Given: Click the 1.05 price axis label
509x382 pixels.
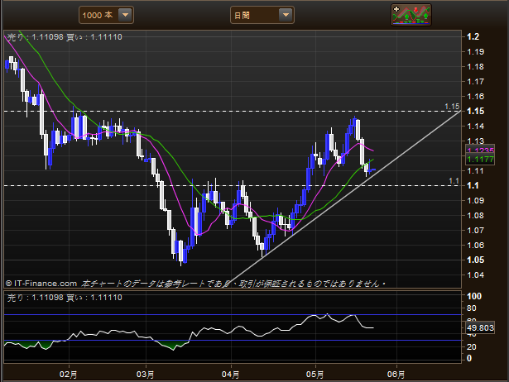Looking at the screenshot, I should click(x=475, y=260).
